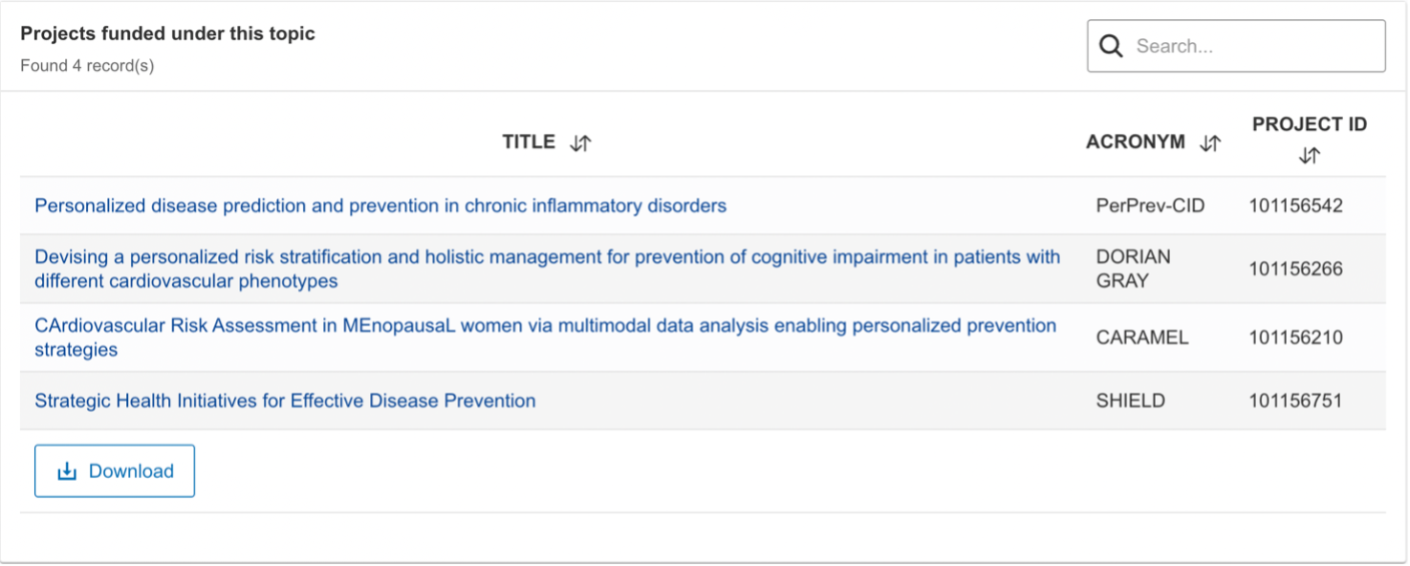The image size is (1410, 566).
Task: Open the DORIAN GRAY cognitive impairment project
Action: (547, 269)
